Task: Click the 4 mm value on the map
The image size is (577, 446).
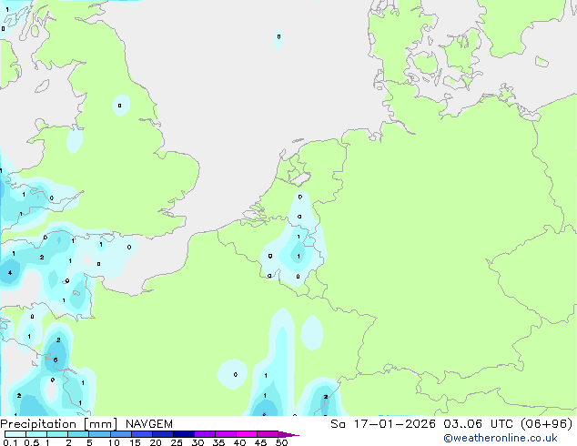Action: 10,273
